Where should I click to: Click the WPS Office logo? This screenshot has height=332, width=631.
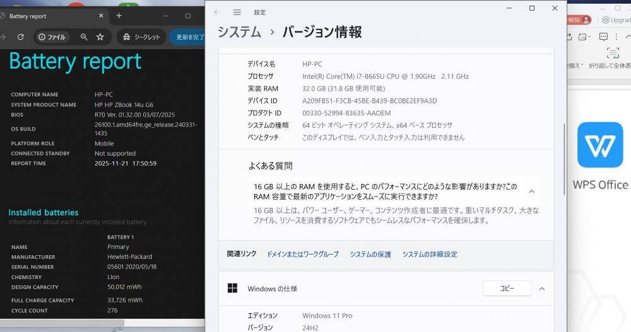pos(600,145)
